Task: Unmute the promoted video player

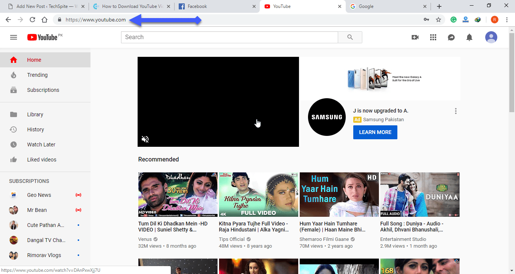Action: pyautogui.click(x=145, y=139)
